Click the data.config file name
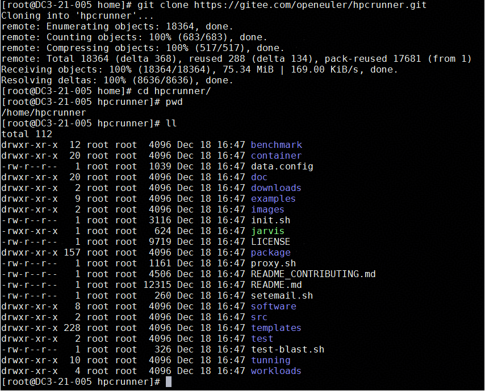This screenshot has width=485, height=391. tap(282, 167)
